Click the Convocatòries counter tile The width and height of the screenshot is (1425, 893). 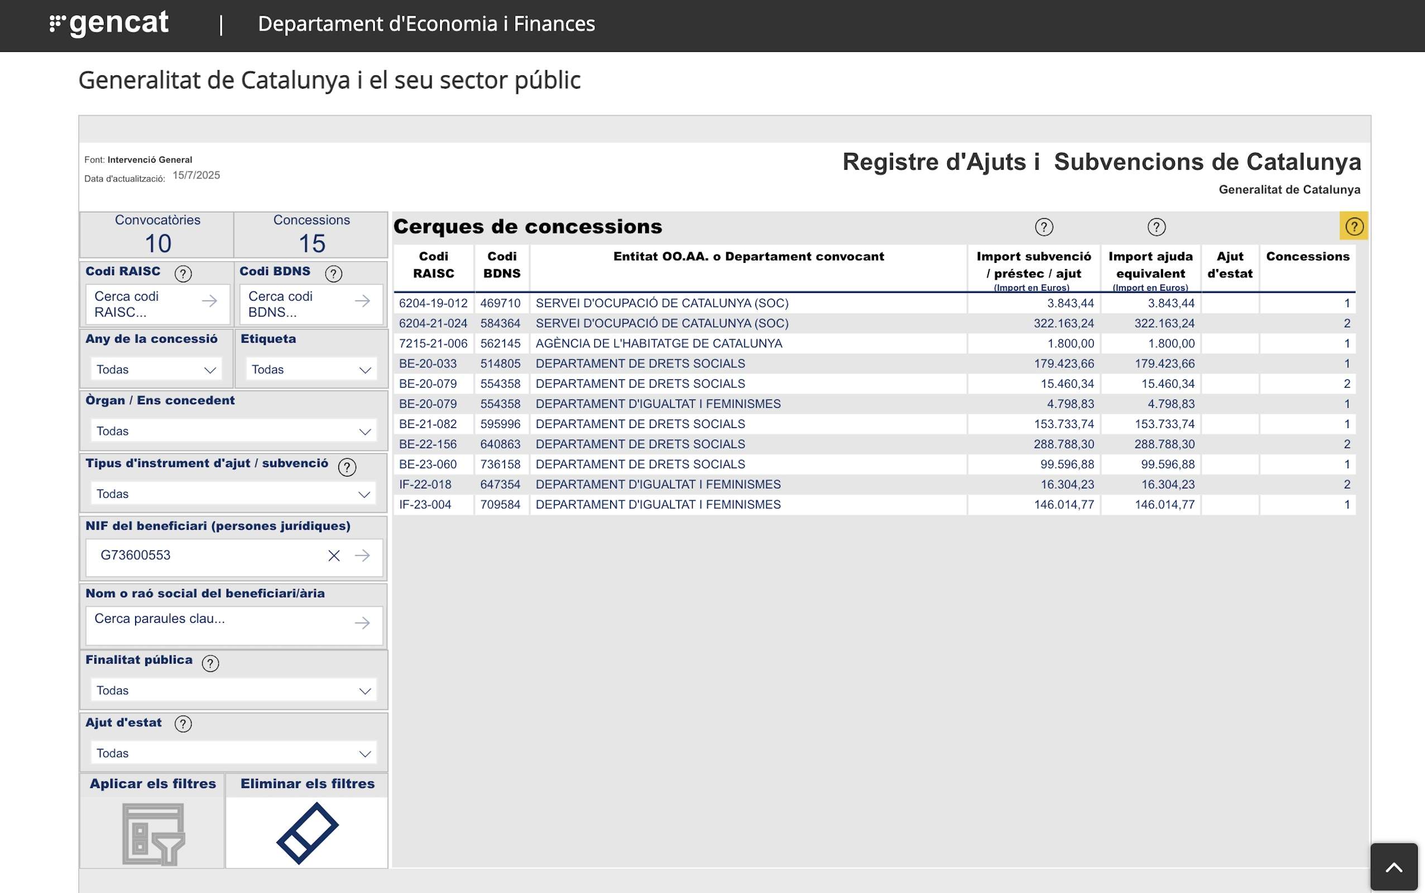click(x=157, y=235)
